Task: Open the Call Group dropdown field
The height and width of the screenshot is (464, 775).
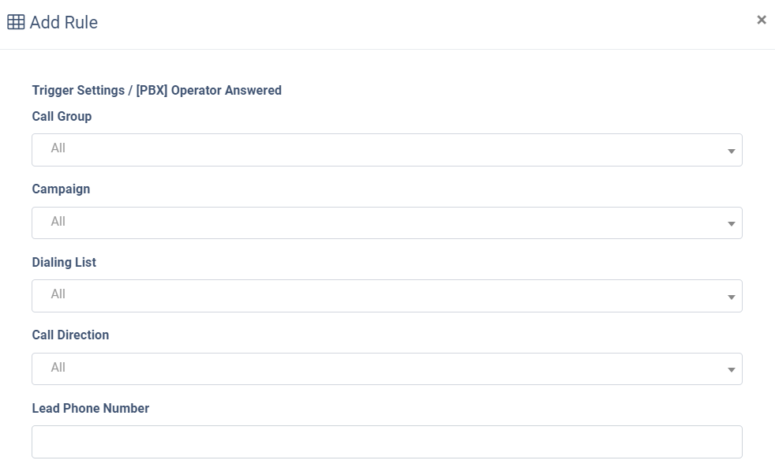Action: click(x=387, y=150)
